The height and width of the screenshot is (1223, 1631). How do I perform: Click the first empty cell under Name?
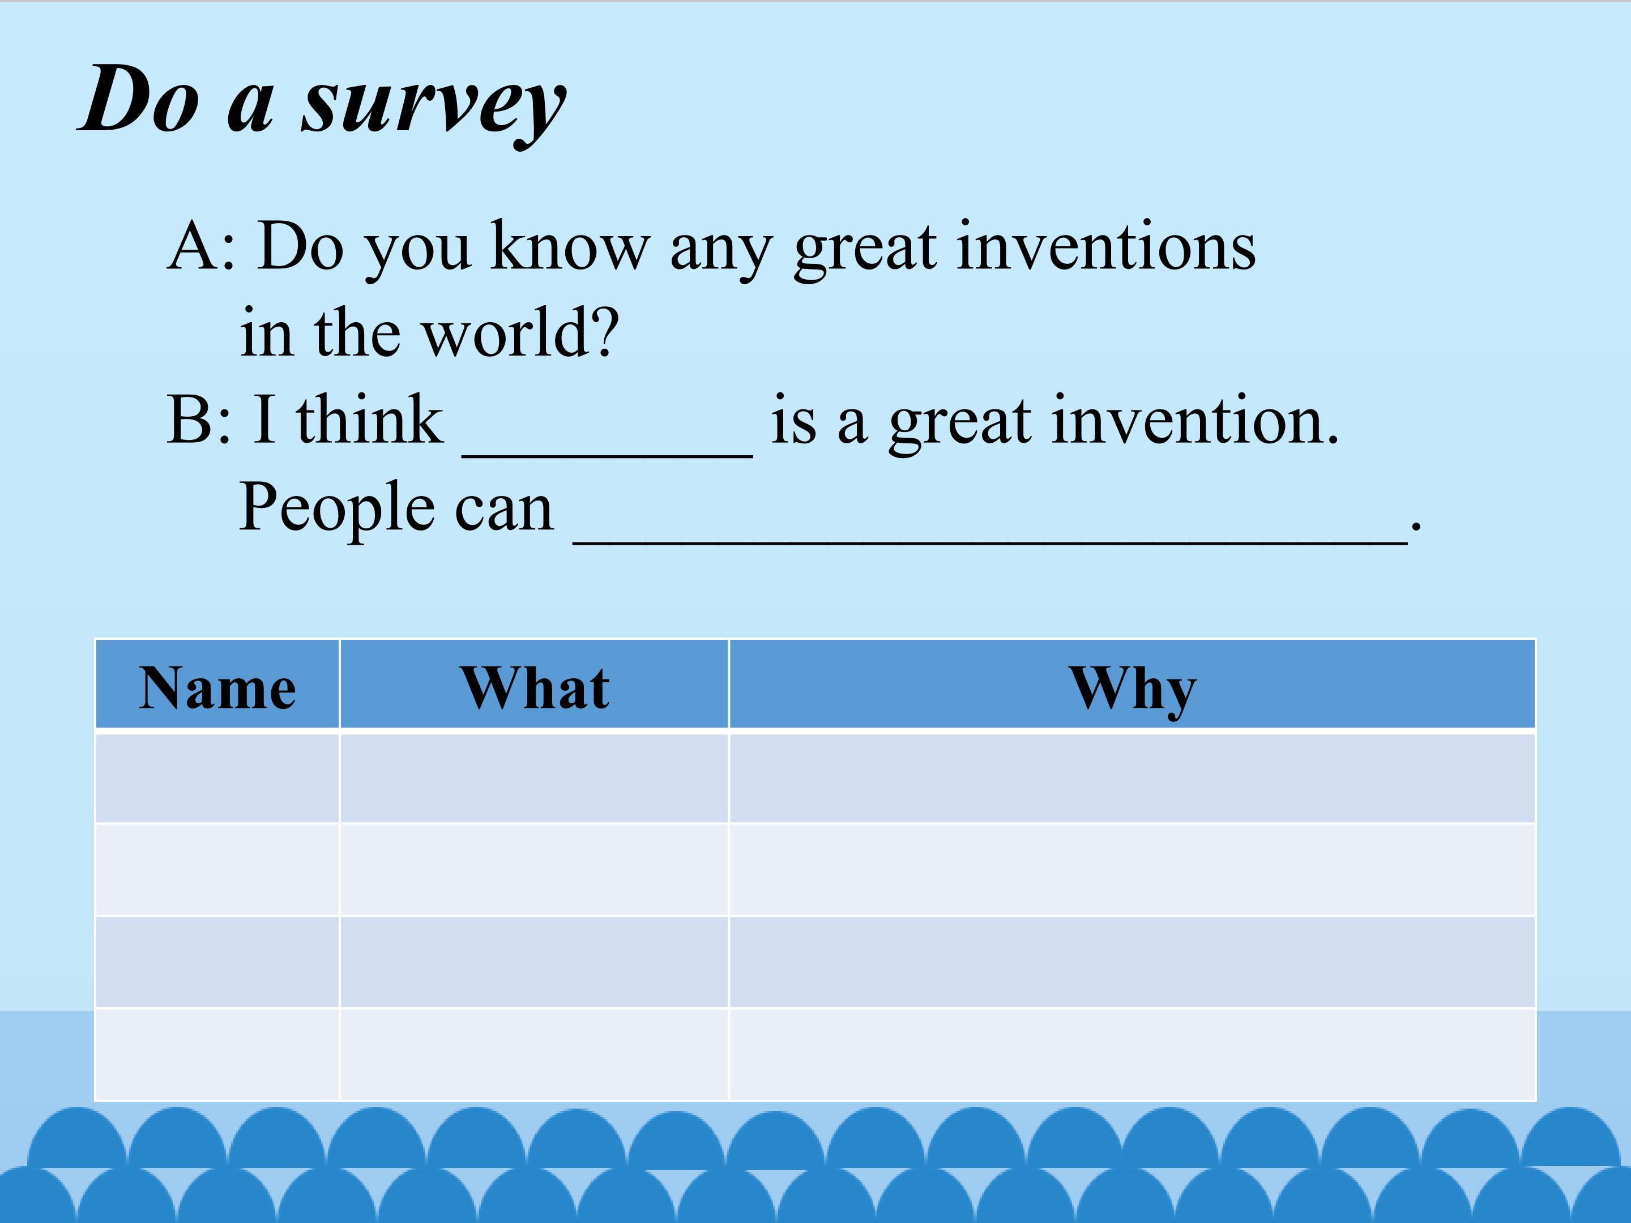(x=217, y=777)
